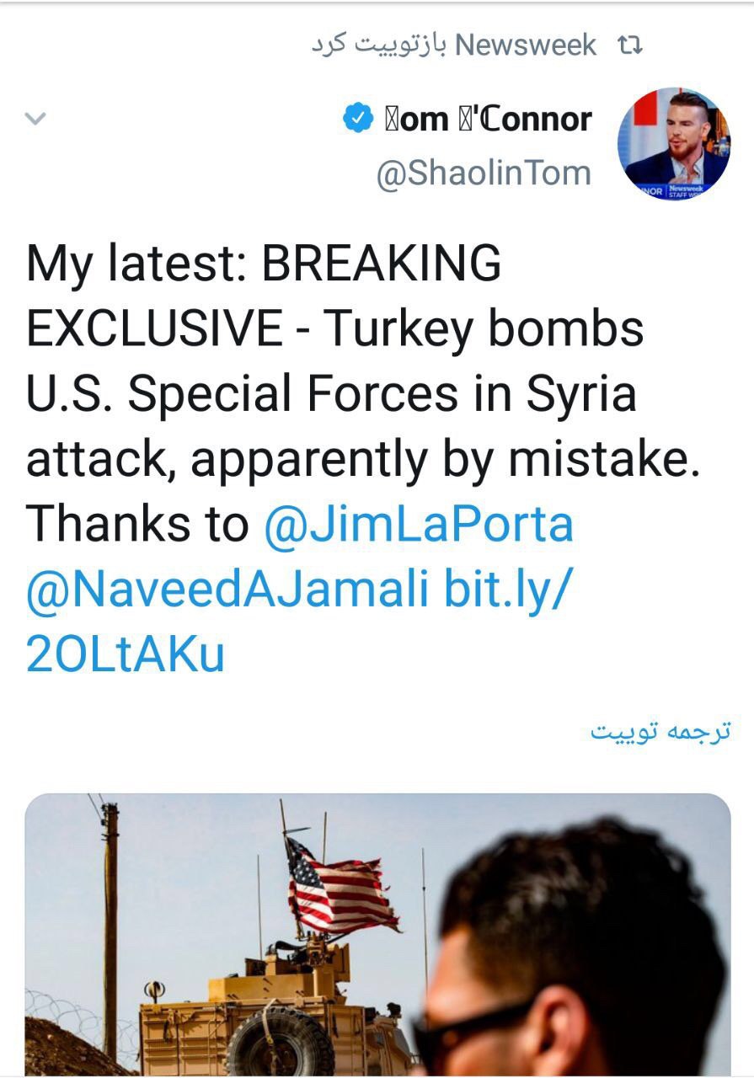The height and width of the screenshot is (1078, 754).
Task: Open Tom O'Connor's profile picture
Action: pos(674,144)
